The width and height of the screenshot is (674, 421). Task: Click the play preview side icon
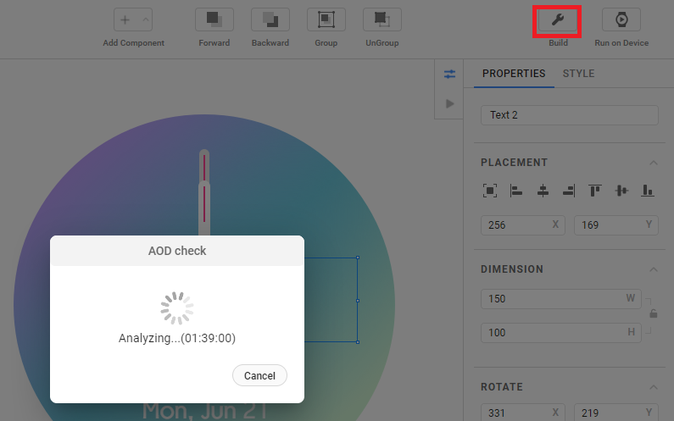[449, 103]
